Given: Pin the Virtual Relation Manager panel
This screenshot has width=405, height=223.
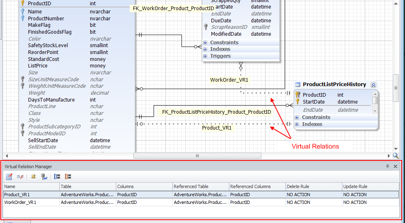Looking at the screenshot, I should (x=388, y=167).
